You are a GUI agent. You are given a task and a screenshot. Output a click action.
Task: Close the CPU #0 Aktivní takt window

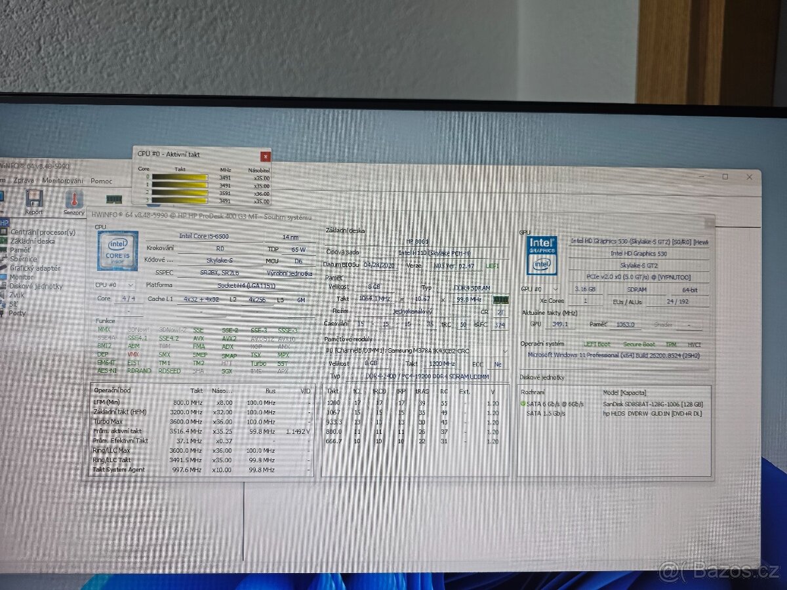[265, 156]
